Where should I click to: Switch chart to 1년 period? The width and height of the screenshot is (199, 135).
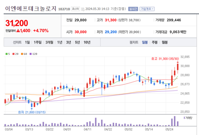(x=60, y=42)
